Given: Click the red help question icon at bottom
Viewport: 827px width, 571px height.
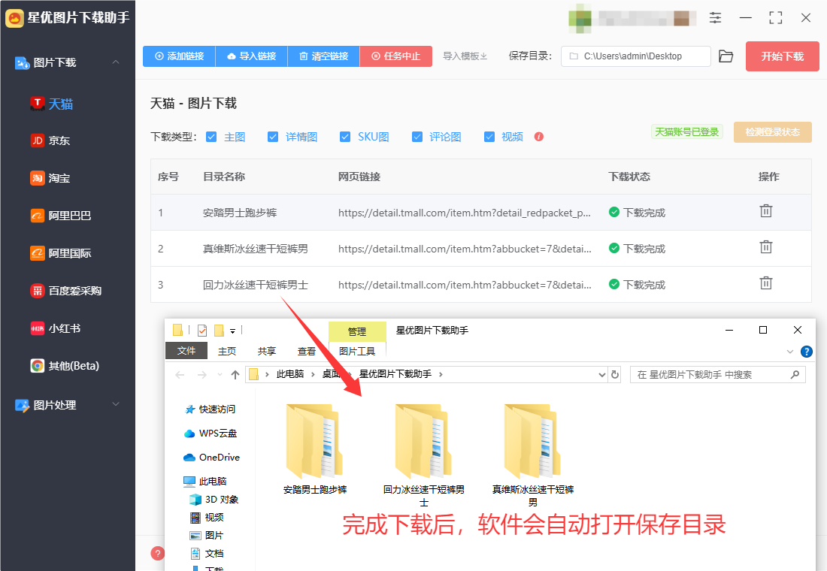Looking at the screenshot, I should 157,553.
